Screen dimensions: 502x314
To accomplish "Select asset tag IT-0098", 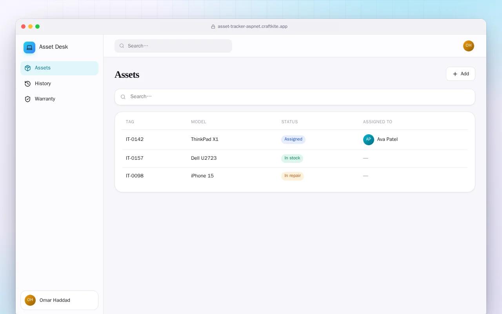I will (135, 176).
